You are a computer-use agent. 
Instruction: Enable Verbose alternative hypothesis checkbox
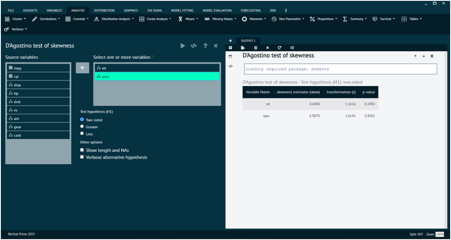[82, 157]
